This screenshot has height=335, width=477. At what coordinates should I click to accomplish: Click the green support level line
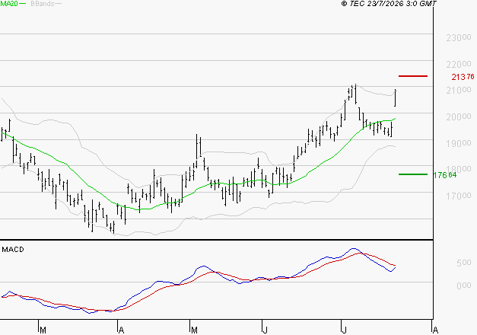tap(413, 174)
